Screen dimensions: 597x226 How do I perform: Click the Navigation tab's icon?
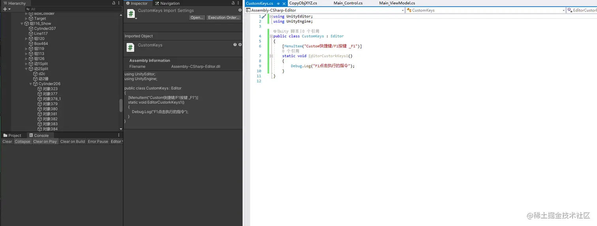point(157,3)
